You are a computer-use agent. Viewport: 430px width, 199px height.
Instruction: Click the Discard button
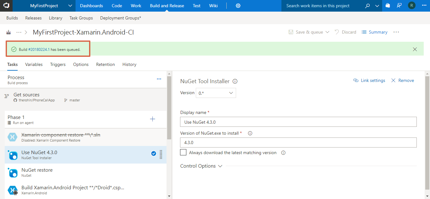coord(345,32)
